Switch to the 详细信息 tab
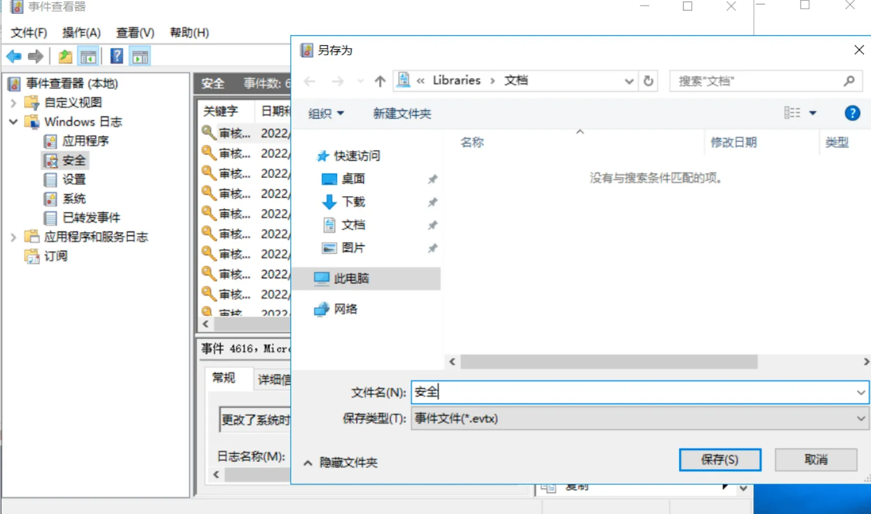This screenshot has height=514, width=871. (274, 380)
